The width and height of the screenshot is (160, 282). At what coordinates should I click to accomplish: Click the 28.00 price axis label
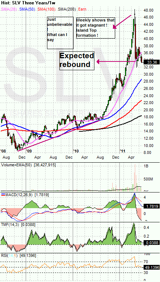(x=149, y=81)
